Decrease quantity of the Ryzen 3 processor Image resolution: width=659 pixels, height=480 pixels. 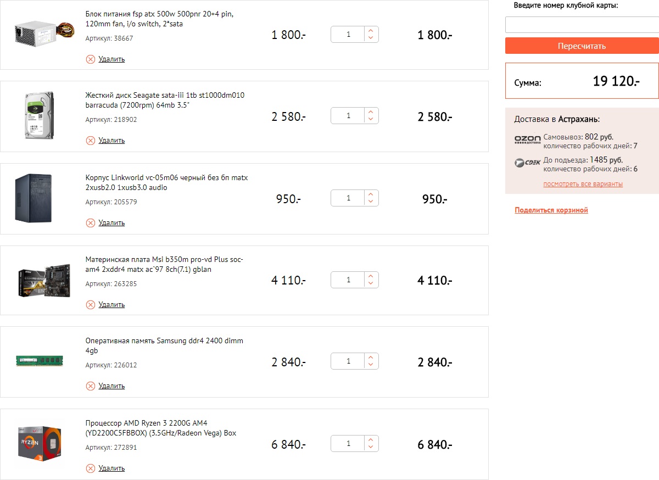(371, 448)
